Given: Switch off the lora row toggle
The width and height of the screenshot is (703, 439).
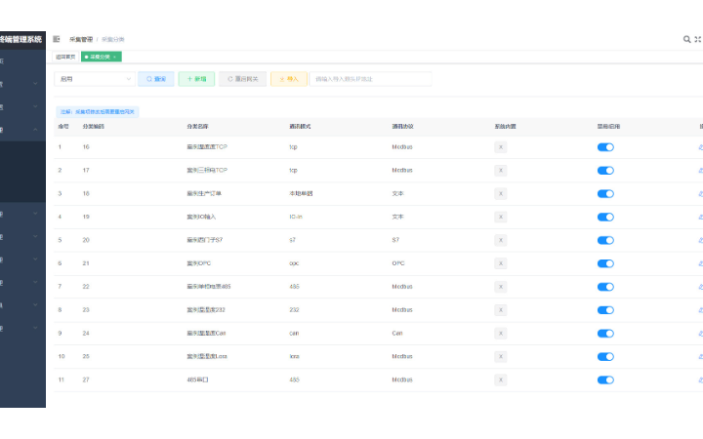Looking at the screenshot, I should click(x=605, y=357).
